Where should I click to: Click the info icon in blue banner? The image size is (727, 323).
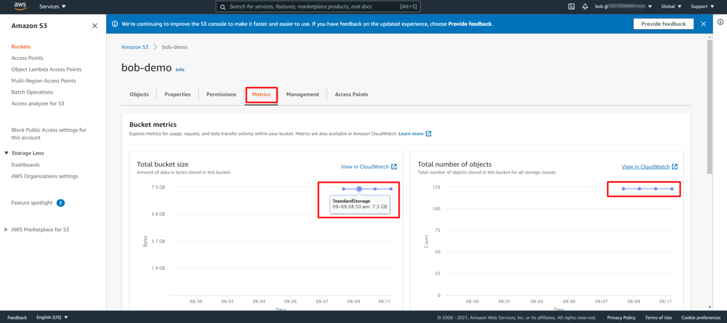tap(115, 24)
